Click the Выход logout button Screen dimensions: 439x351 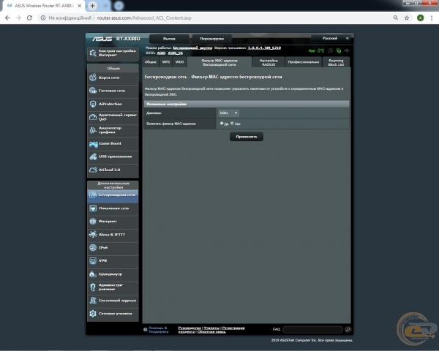[169, 39]
